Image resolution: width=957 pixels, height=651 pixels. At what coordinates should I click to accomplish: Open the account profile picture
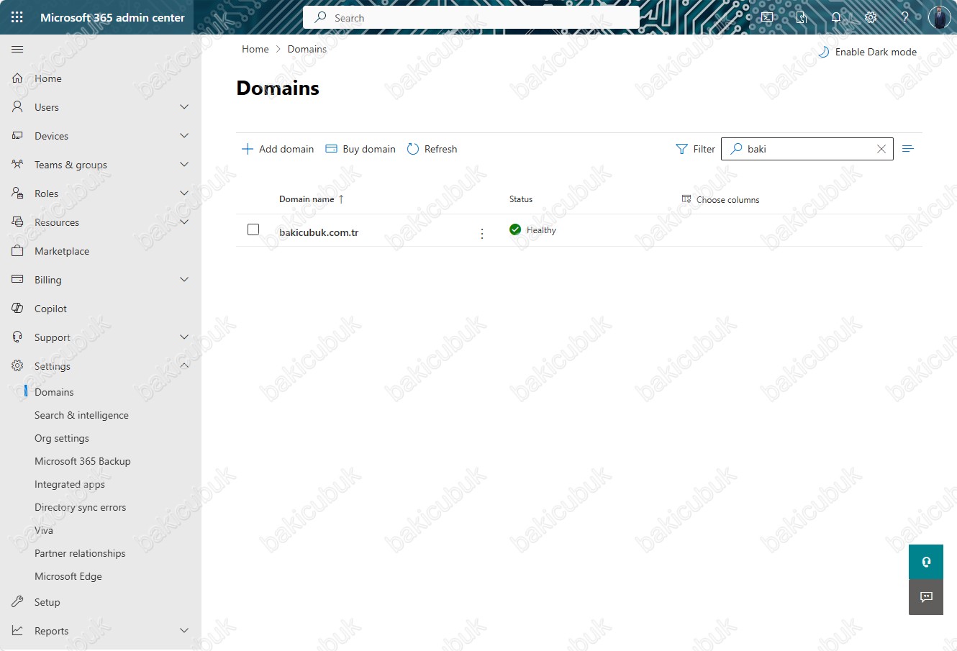tap(939, 17)
